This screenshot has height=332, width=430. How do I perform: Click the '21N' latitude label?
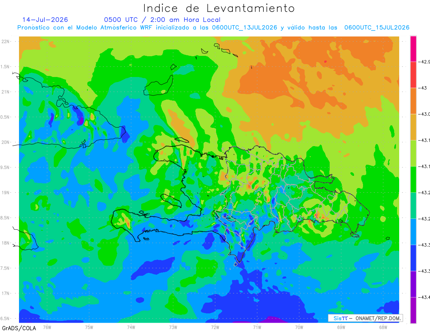pyautogui.click(x=6, y=92)
